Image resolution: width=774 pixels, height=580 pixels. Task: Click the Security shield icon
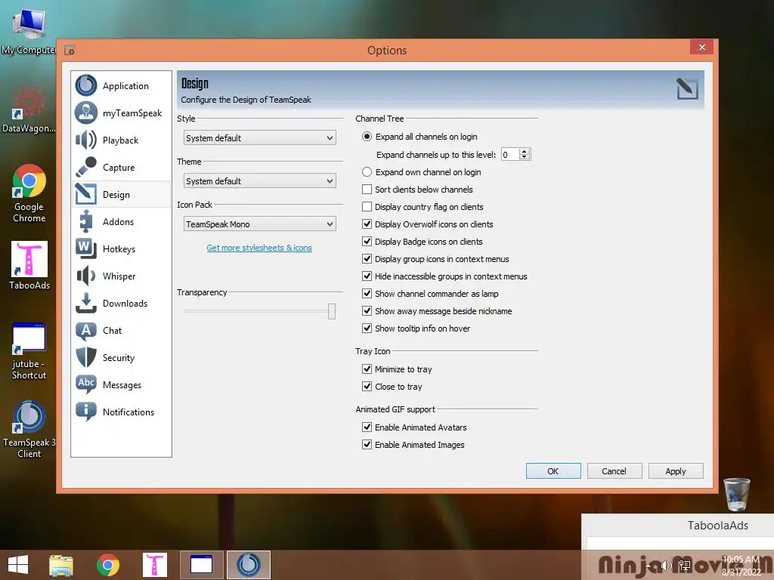[86, 357]
